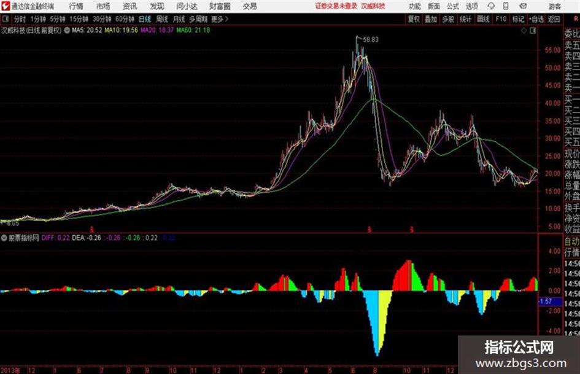The width and height of the screenshot is (580, 374).
Task: Click the 叠加 overlay toolbar button
Action: [431, 19]
